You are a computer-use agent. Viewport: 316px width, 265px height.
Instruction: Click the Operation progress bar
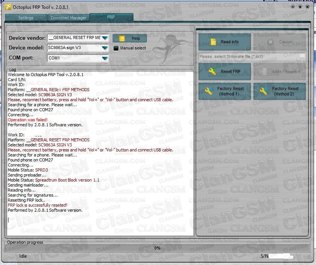[157, 248]
